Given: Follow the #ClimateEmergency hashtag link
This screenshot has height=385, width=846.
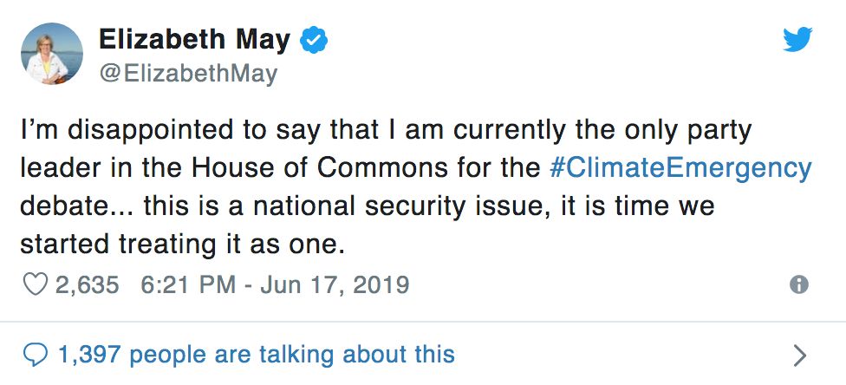Looking at the screenshot, I should point(680,167).
